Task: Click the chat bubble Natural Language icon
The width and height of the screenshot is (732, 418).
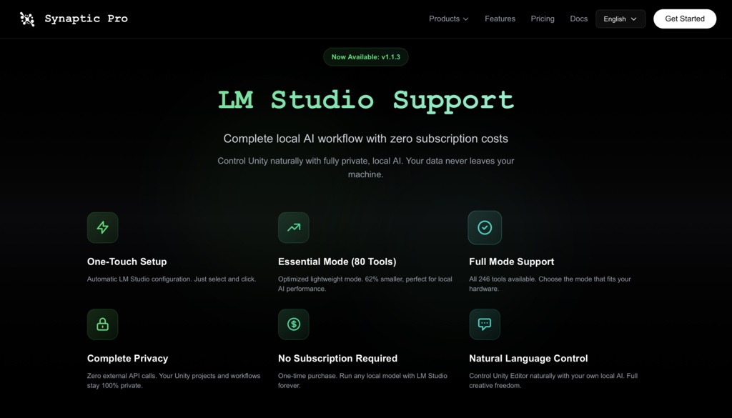Action: (x=485, y=324)
